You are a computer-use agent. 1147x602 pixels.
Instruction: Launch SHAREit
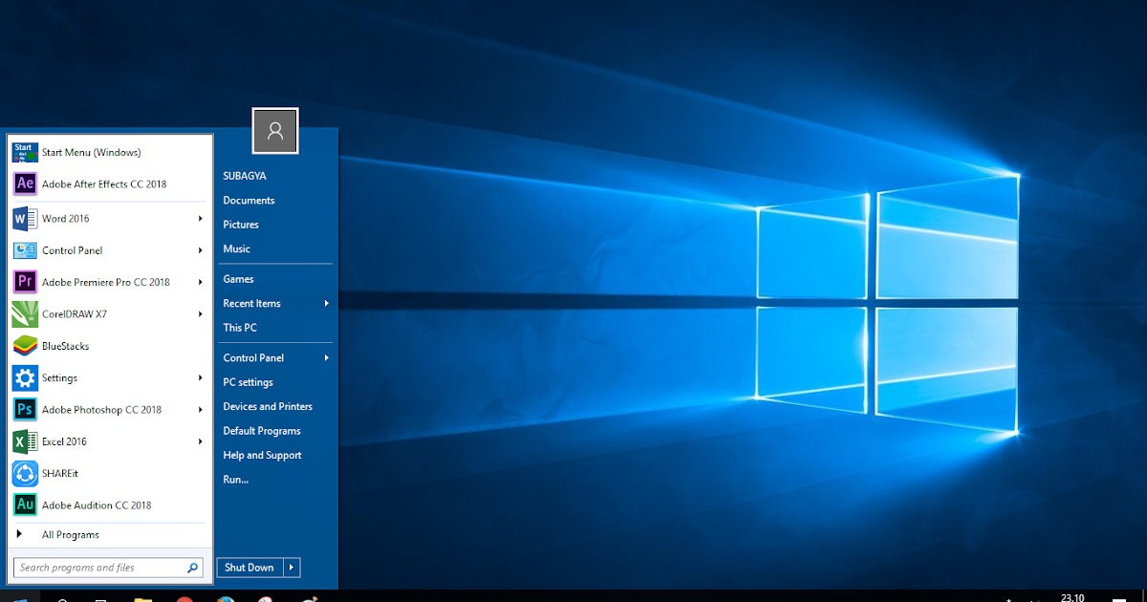(x=67, y=473)
